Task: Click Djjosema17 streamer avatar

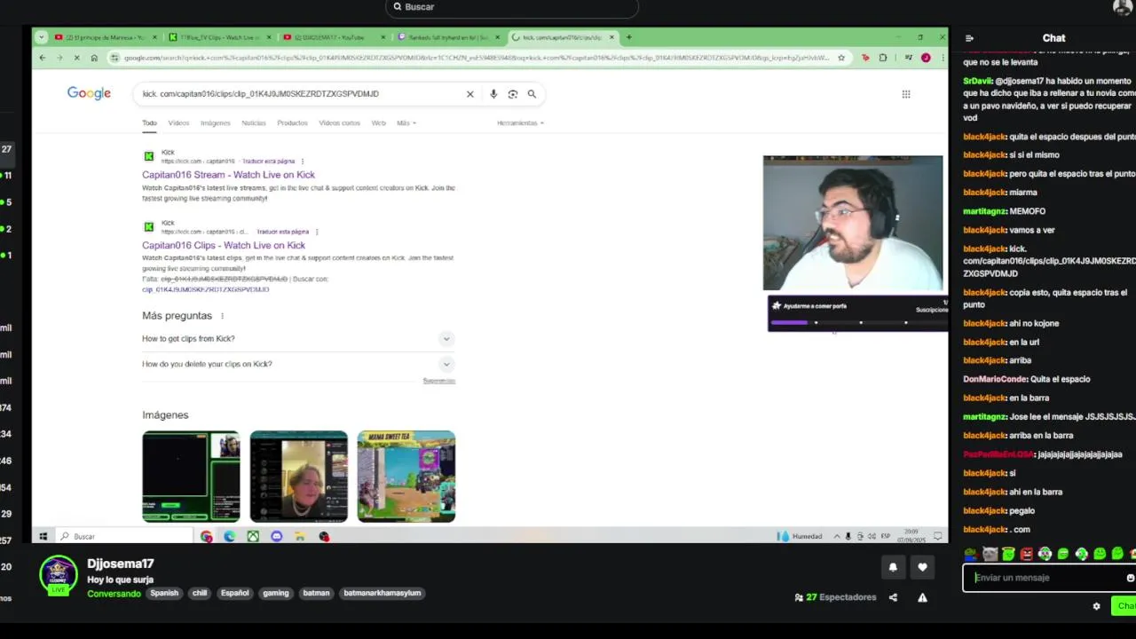Action: coord(58,575)
